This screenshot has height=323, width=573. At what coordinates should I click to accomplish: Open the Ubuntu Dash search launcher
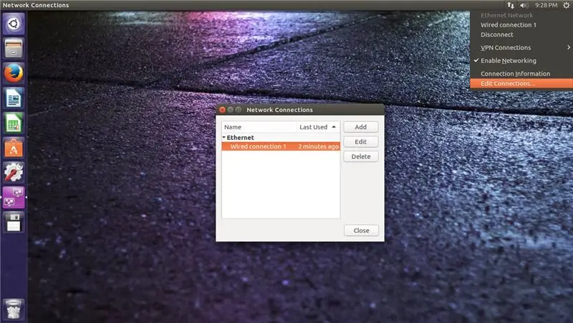14,24
